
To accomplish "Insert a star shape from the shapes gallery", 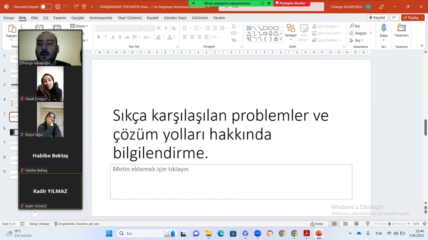I will (x=276, y=39).
